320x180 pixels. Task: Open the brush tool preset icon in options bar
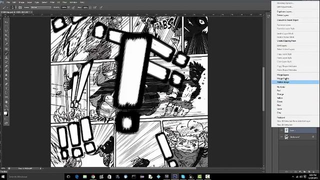click(4, 7)
